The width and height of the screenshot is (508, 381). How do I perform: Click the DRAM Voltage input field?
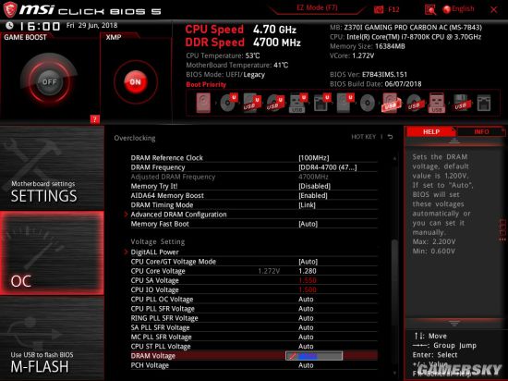(314, 356)
